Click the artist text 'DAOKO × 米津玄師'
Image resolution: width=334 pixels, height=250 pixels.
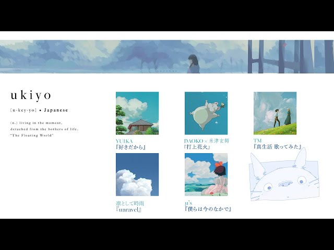tap(207, 141)
